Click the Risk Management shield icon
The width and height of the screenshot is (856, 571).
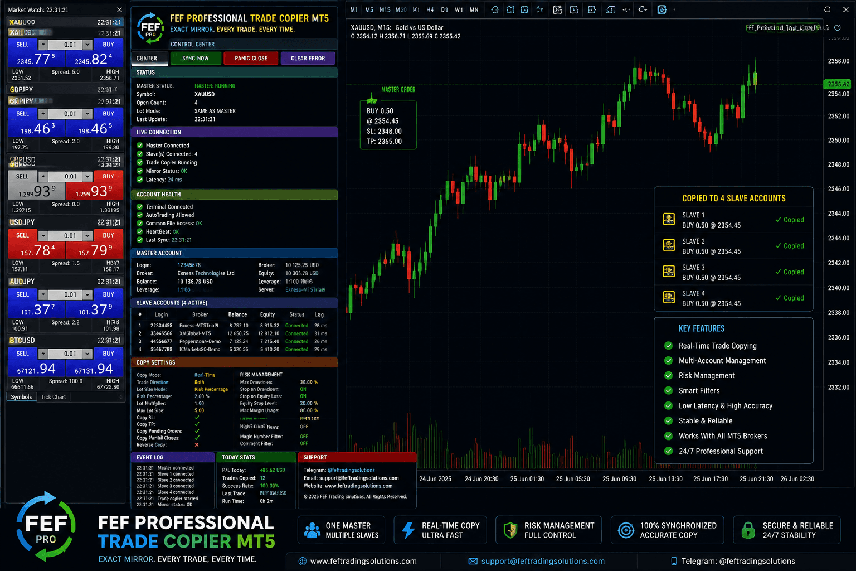pos(510,530)
